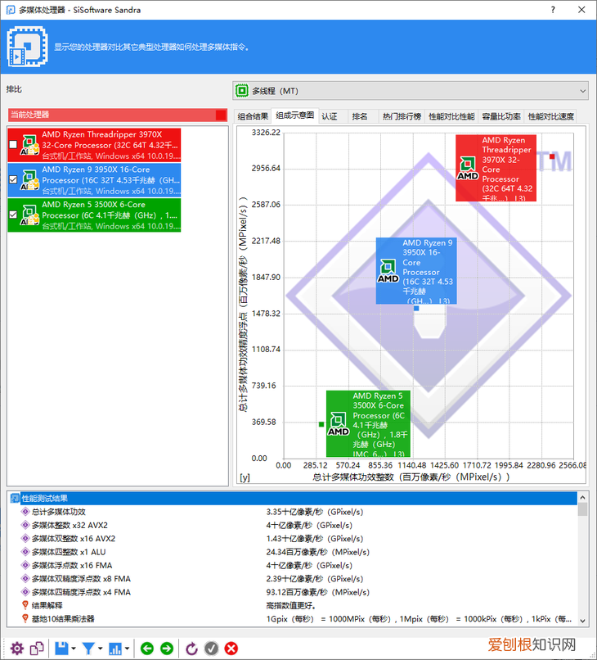Click the blue funnel filter icon
597x660 pixels.
[x=88, y=649]
